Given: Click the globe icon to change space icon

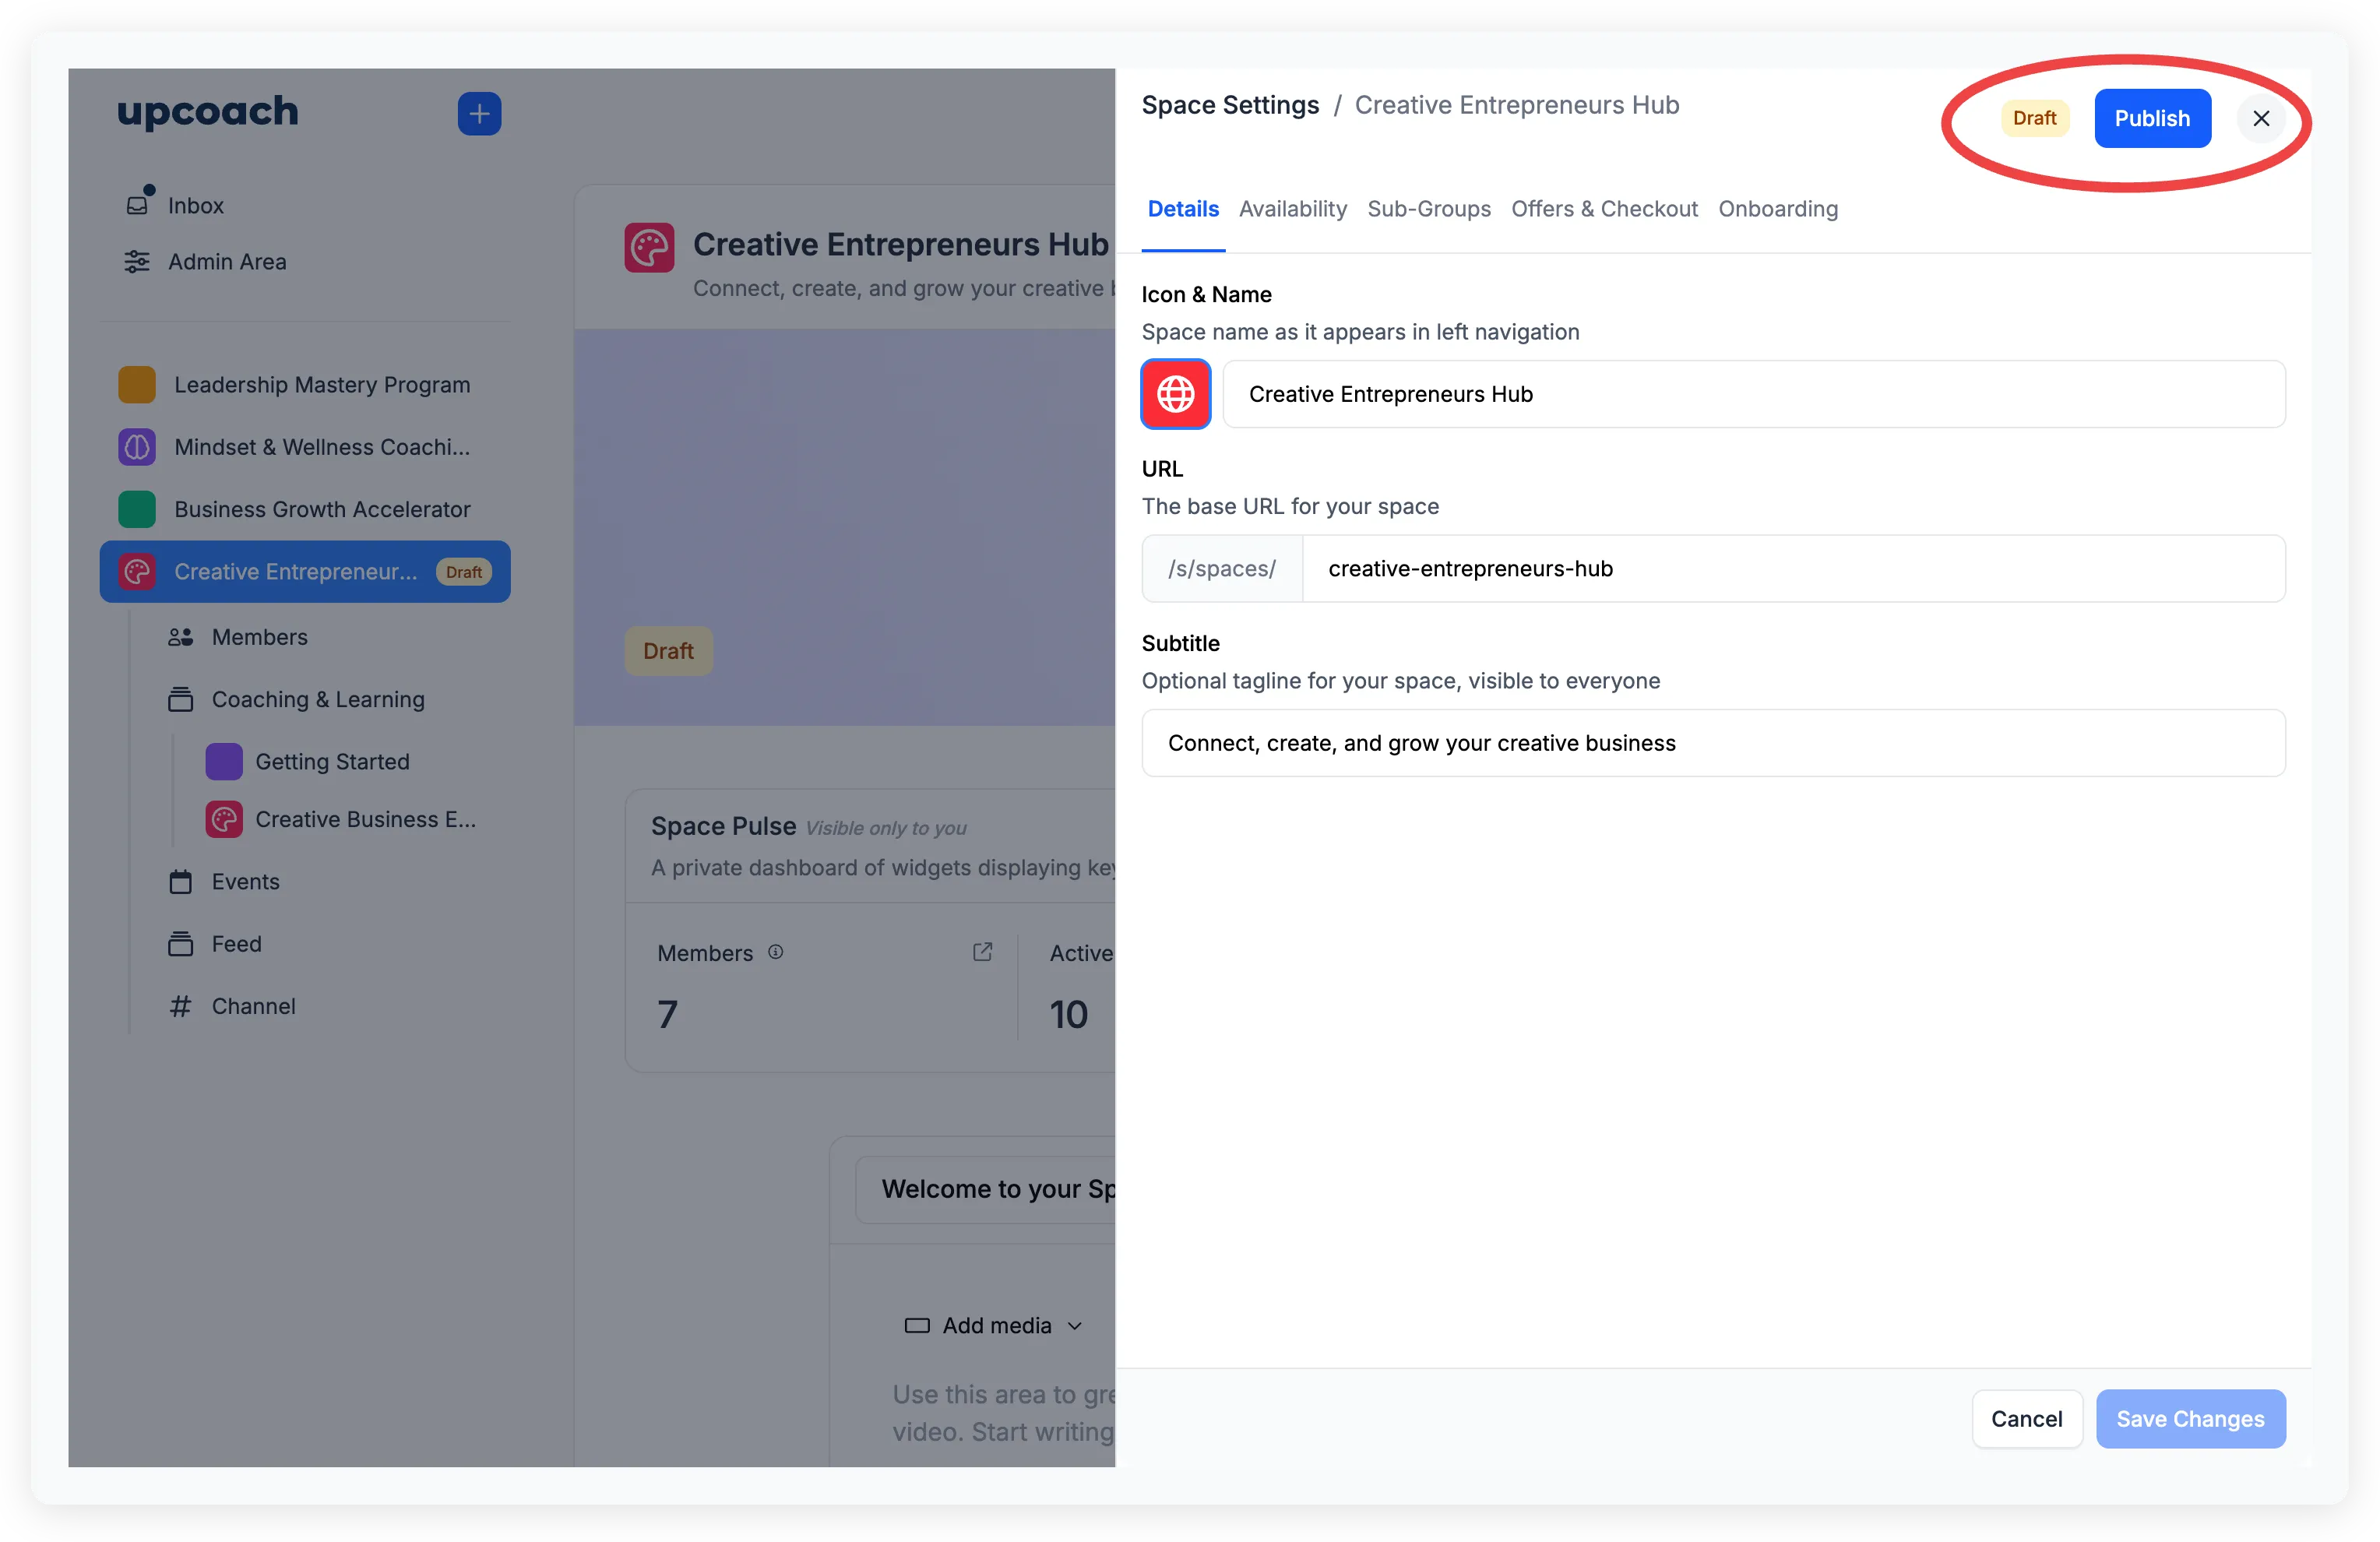Looking at the screenshot, I should 1175,394.
